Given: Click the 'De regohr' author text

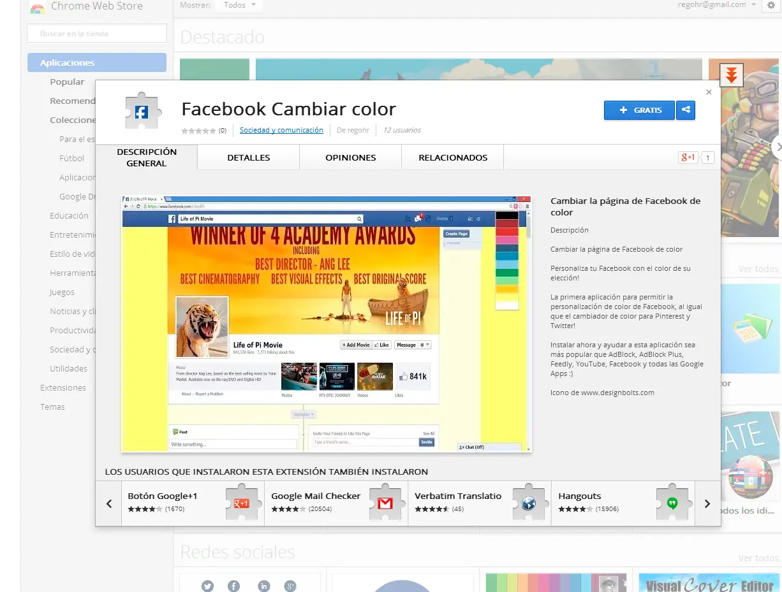Looking at the screenshot, I should (x=353, y=130).
